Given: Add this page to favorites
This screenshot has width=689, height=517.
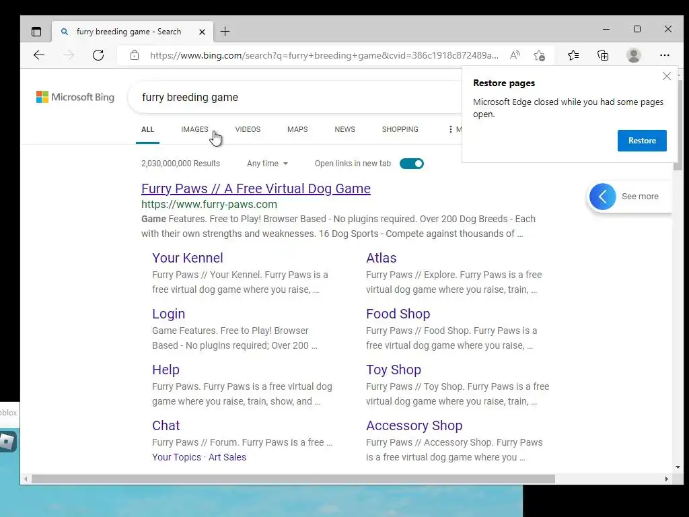Looking at the screenshot, I should [539, 55].
